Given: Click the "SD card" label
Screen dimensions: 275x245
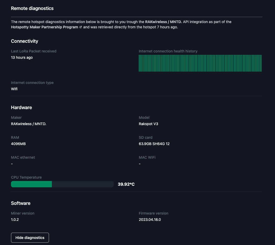Looking at the screenshot, I should 146,137.
